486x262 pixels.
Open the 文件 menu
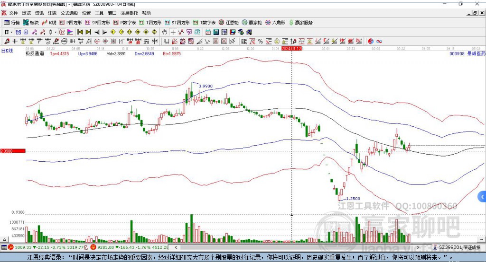coord(13,13)
